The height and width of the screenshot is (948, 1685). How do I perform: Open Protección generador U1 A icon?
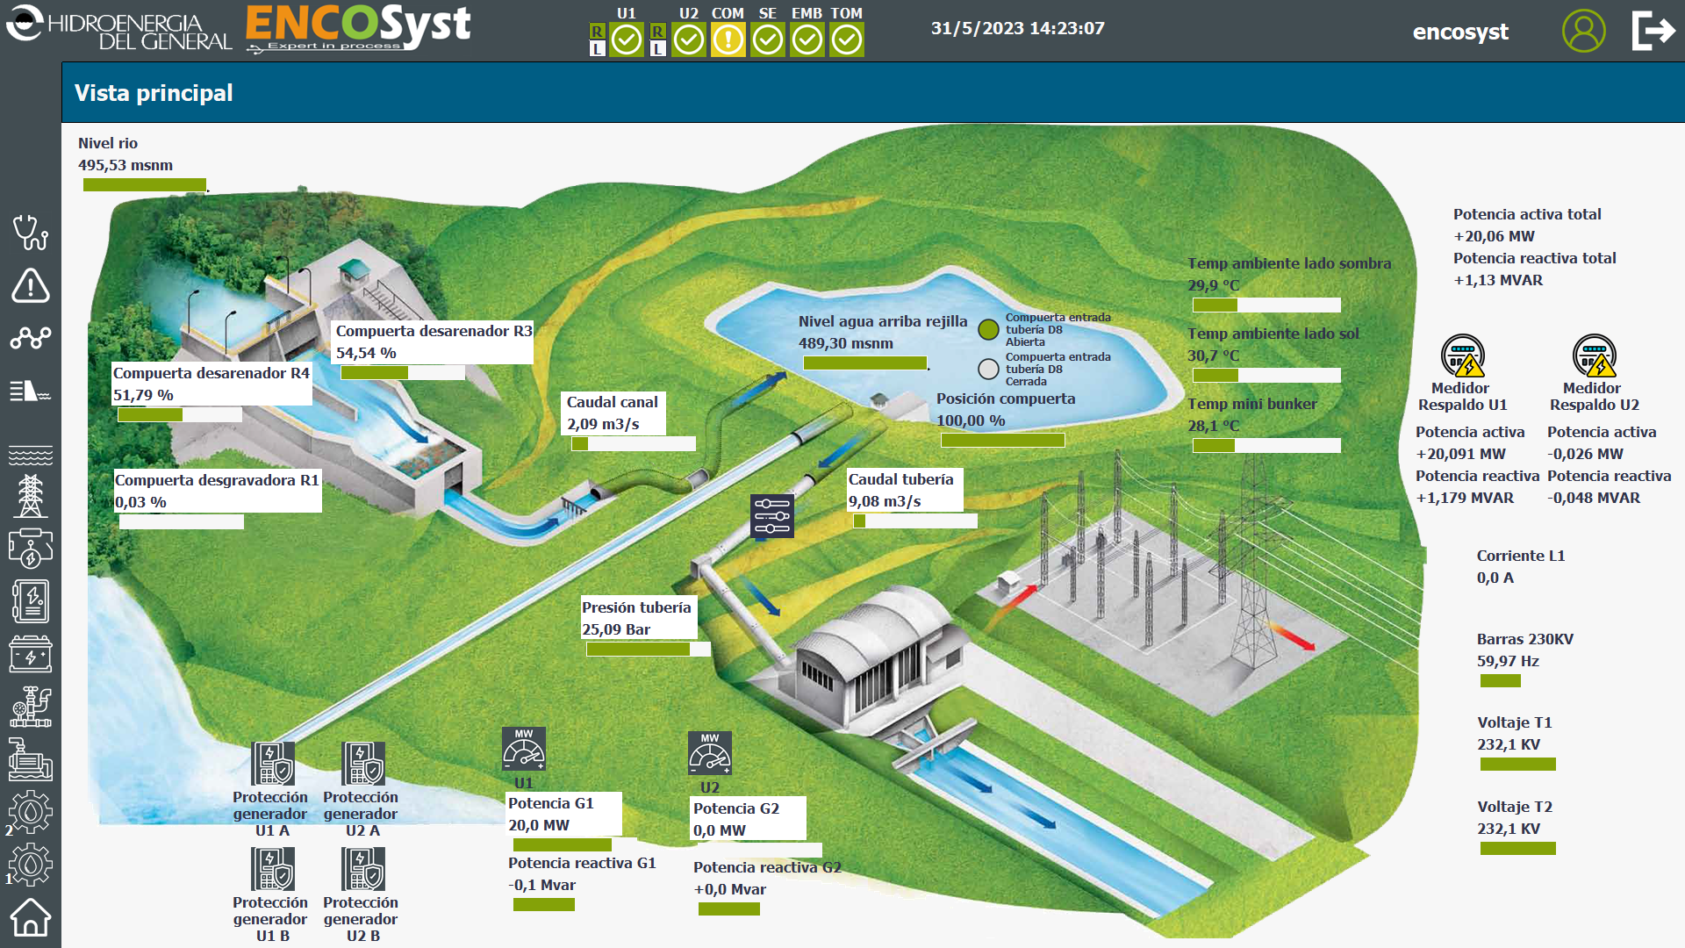tap(272, 764)
